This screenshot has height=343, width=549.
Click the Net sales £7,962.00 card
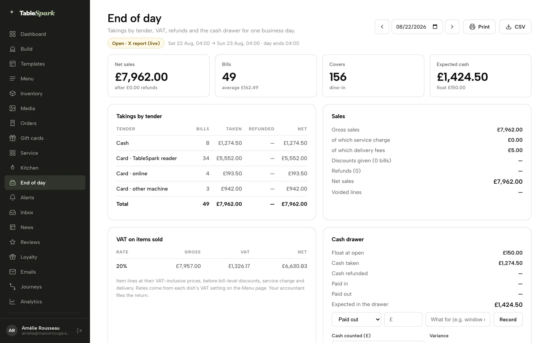tap(159, 76)
